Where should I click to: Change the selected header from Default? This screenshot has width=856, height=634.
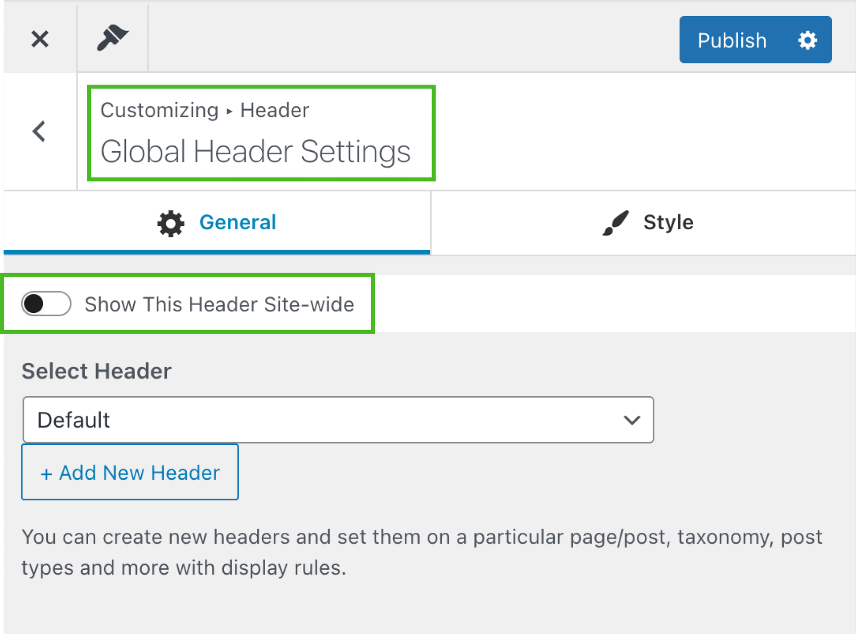click(x=337, y=419)
